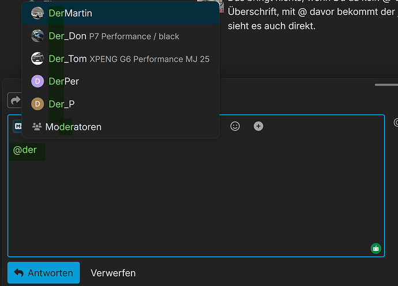Click the reply arrow icon above the editor
398x286 pixels.
(14, 100)
